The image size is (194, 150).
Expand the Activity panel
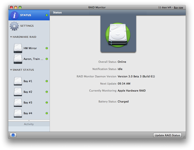[29, 124]
